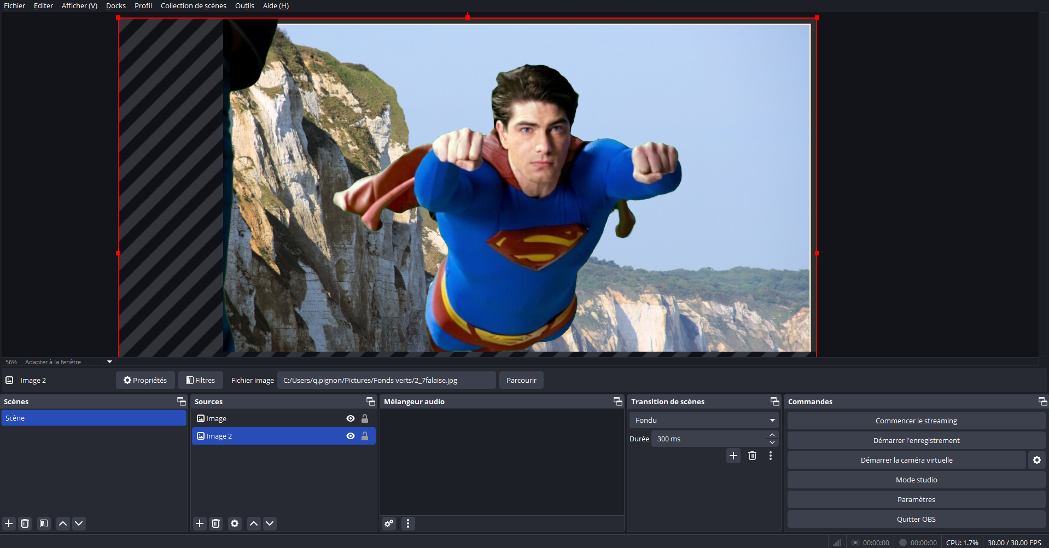Enable Mode studio
The image size is (1049, 548).
pos(916,480)
